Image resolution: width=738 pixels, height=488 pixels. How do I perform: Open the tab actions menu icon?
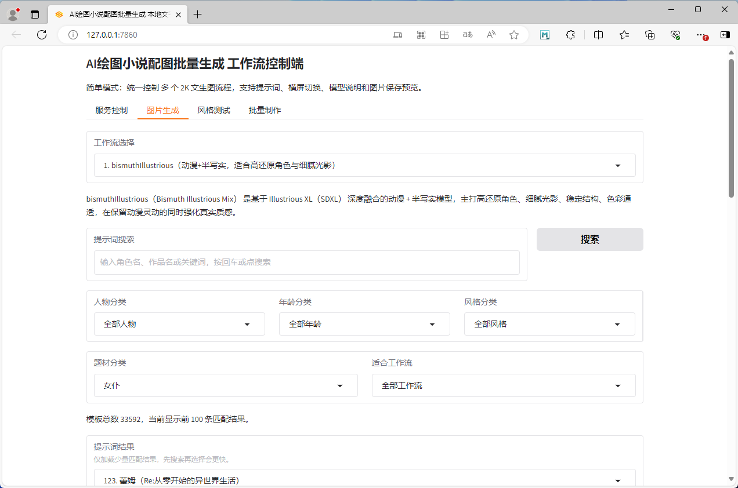coord(35,14)
